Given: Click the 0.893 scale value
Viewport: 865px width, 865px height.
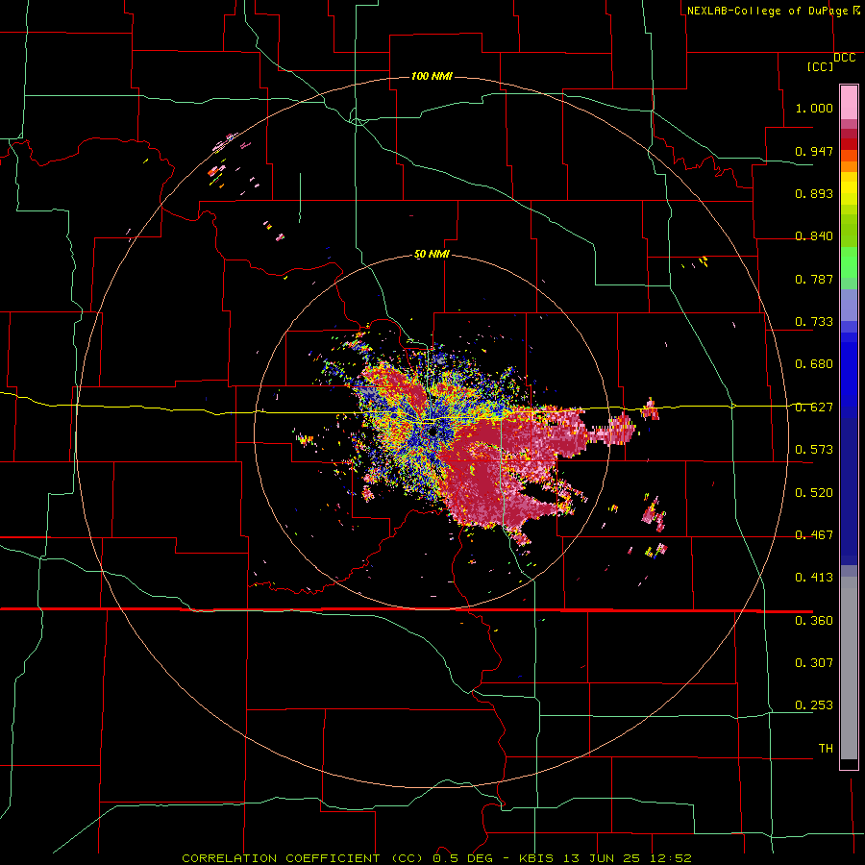Looking at the screenshot, I should click(x=814, y=193).
